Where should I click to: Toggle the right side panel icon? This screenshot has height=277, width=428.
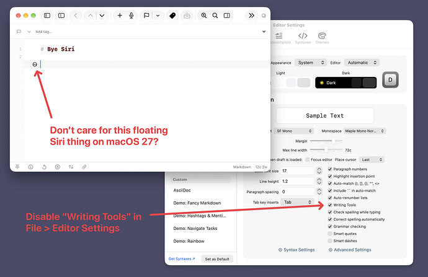click(x=227, y=15)
